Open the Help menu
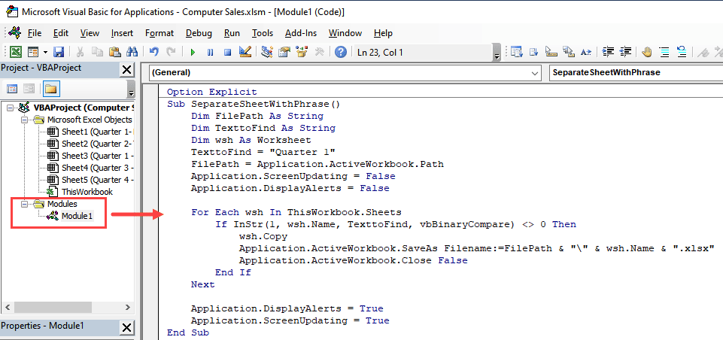This screenshot has height=340, width=723. click(x=383, y=33)
